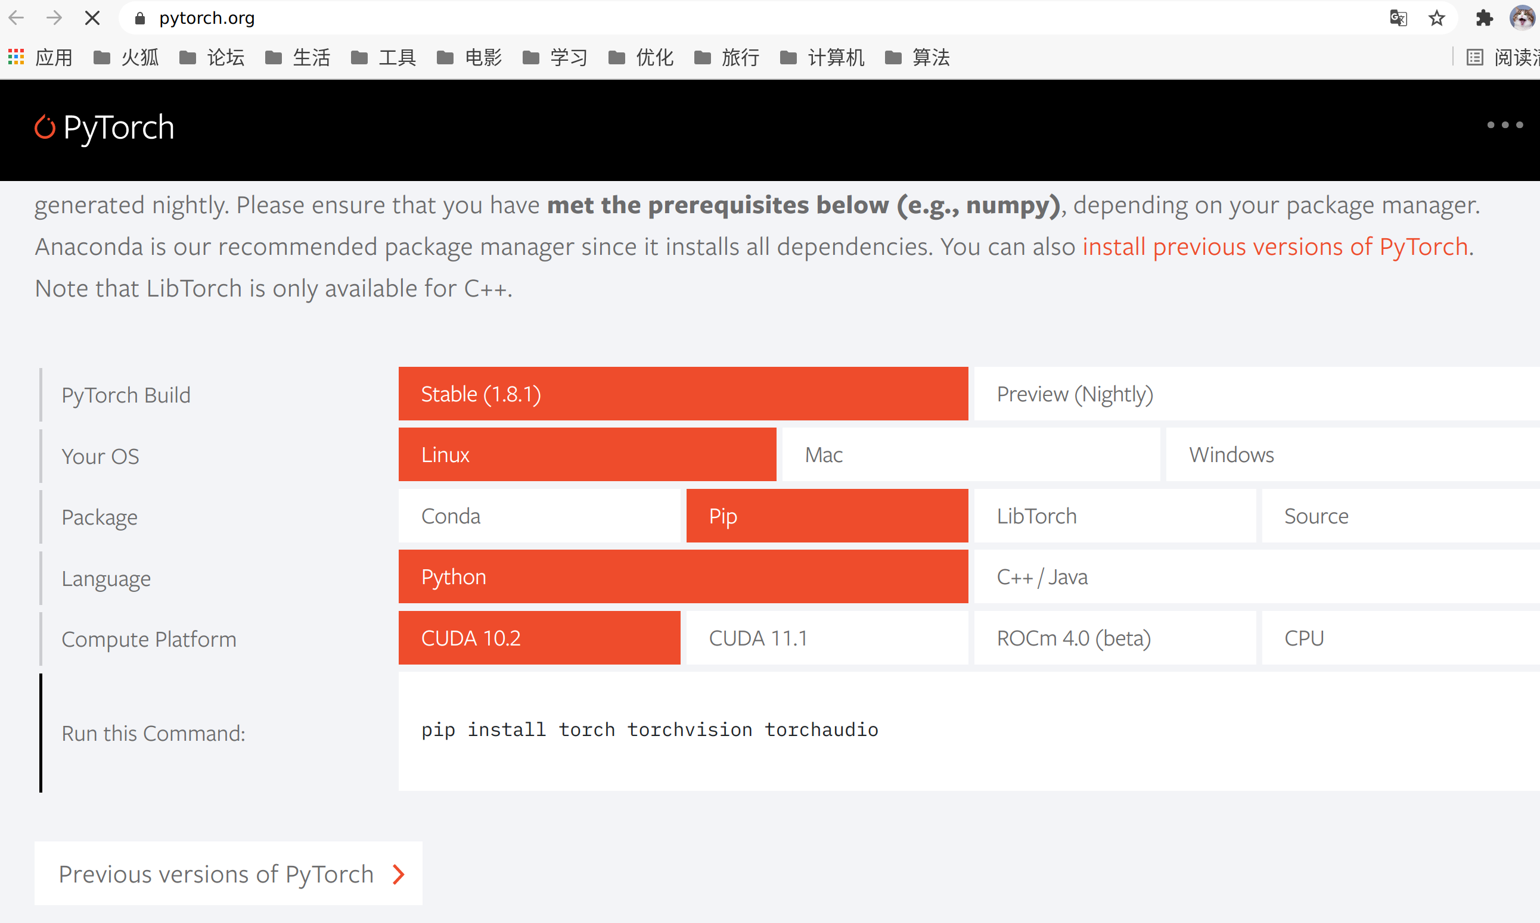Screen dimensions: 1540x923
Task: Open the Google Translate icon
Action: pyautogui.click(x=1398, y=18)
